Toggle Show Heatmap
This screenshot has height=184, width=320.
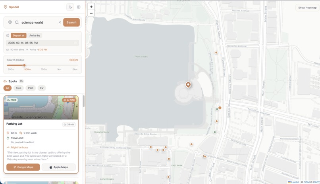(x=307, y=8)
